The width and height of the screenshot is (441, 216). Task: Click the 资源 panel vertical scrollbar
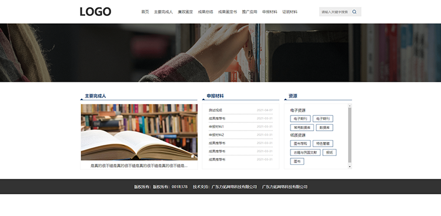[350, 135]
